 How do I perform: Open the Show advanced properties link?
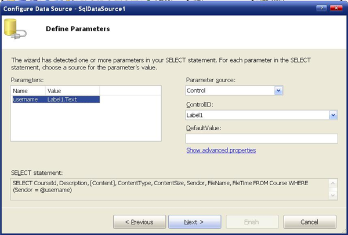[221, 150]
